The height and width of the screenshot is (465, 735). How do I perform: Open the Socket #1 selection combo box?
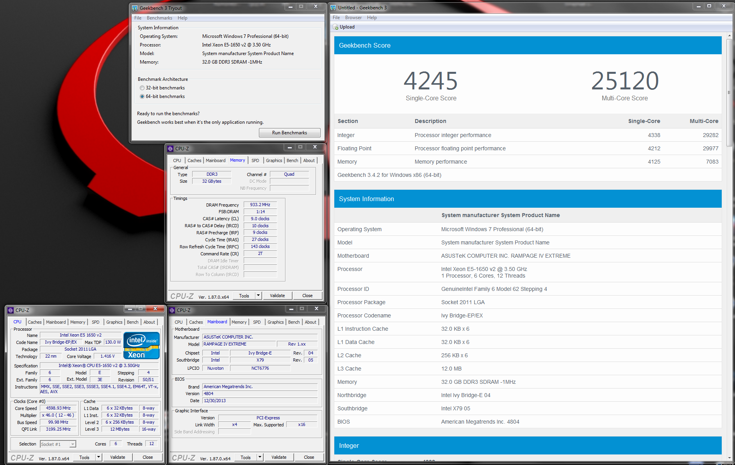pyautogui.click(x=58, y=444)
